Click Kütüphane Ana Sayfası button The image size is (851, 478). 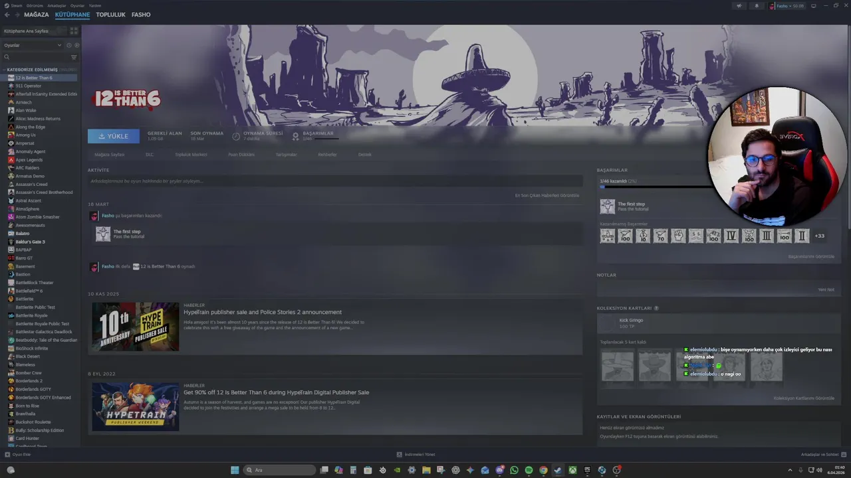33,31
